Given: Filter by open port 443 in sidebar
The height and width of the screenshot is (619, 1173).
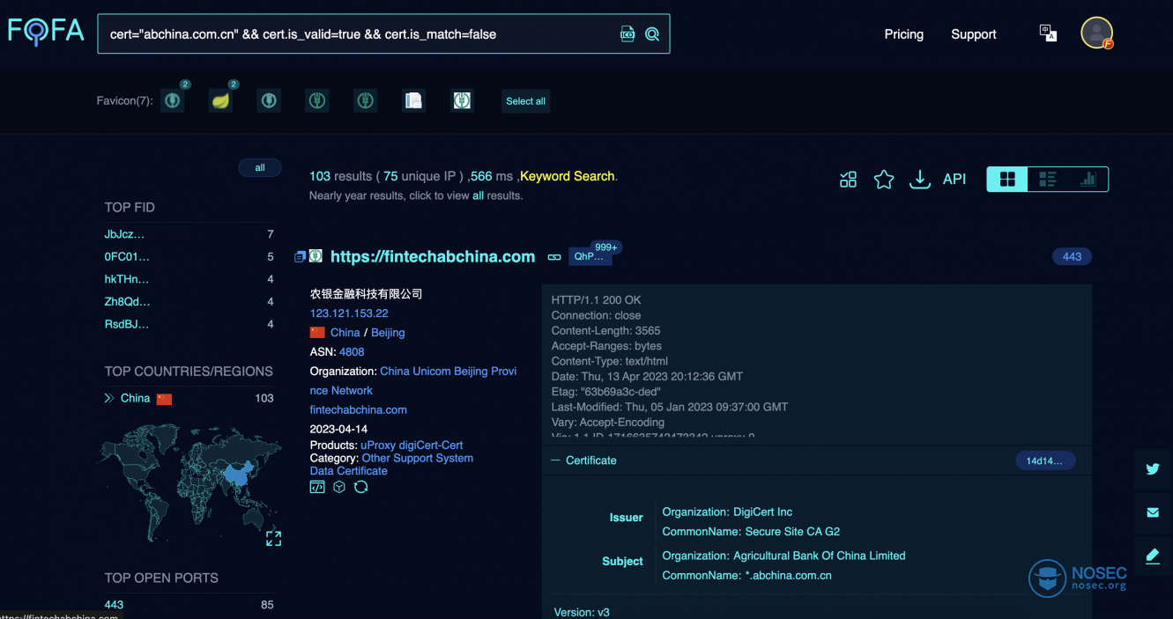Looking at the screenshot, I should (x=114, y=605).
